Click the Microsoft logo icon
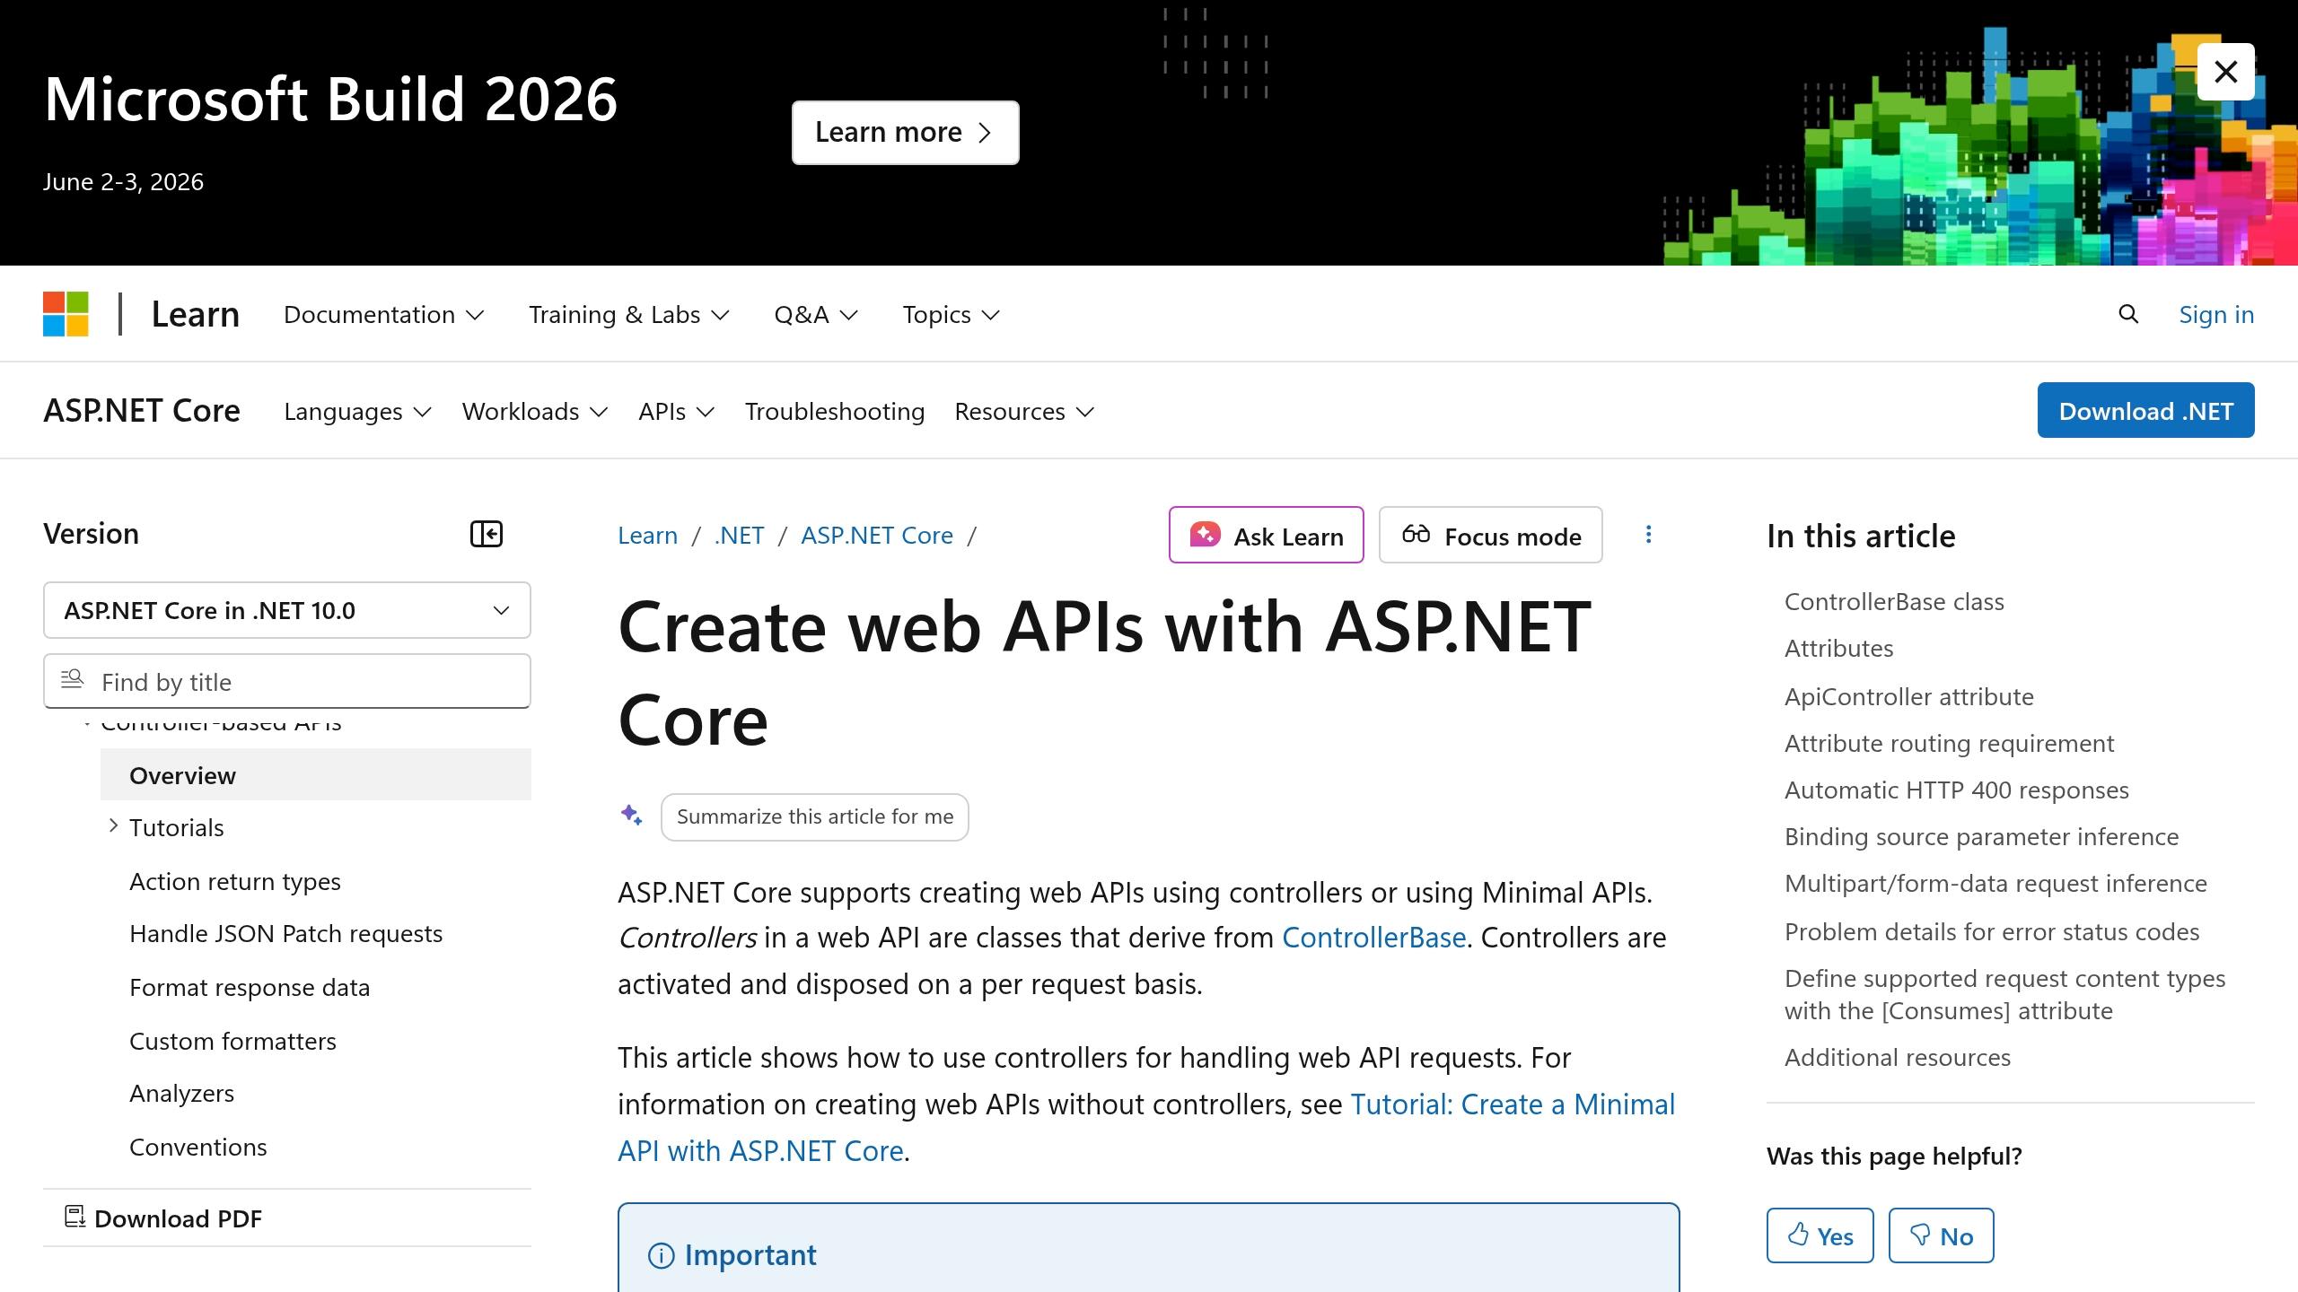Screen dimensions: 2298x1292 [x=66, y=314]
